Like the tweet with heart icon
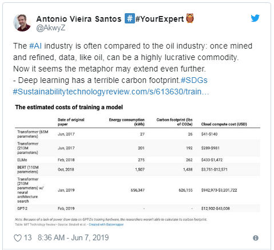Screen dimensions: 274x250 [18, 238]
